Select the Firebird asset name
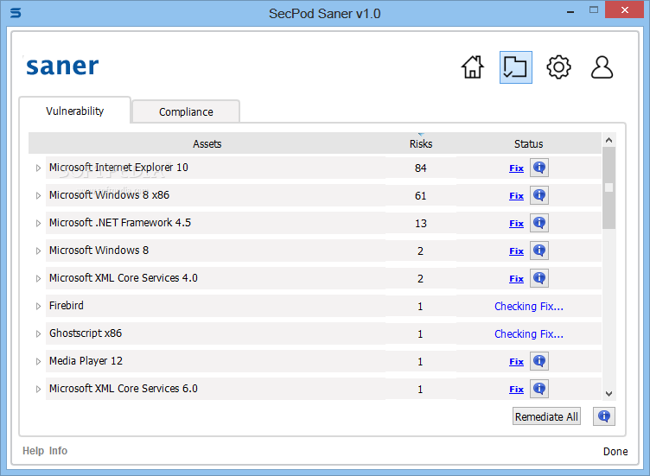The width and height of the screenshot is (650, 476). 67,306
